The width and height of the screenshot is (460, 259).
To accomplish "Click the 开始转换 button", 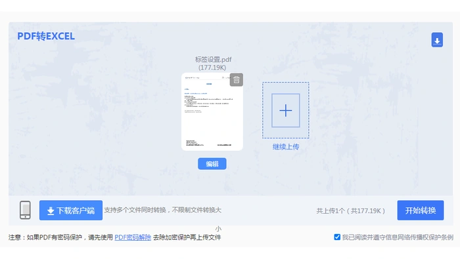I will pos(421,210).
